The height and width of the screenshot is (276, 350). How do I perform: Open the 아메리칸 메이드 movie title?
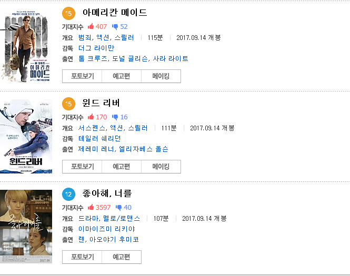click(x=115, y=13)
